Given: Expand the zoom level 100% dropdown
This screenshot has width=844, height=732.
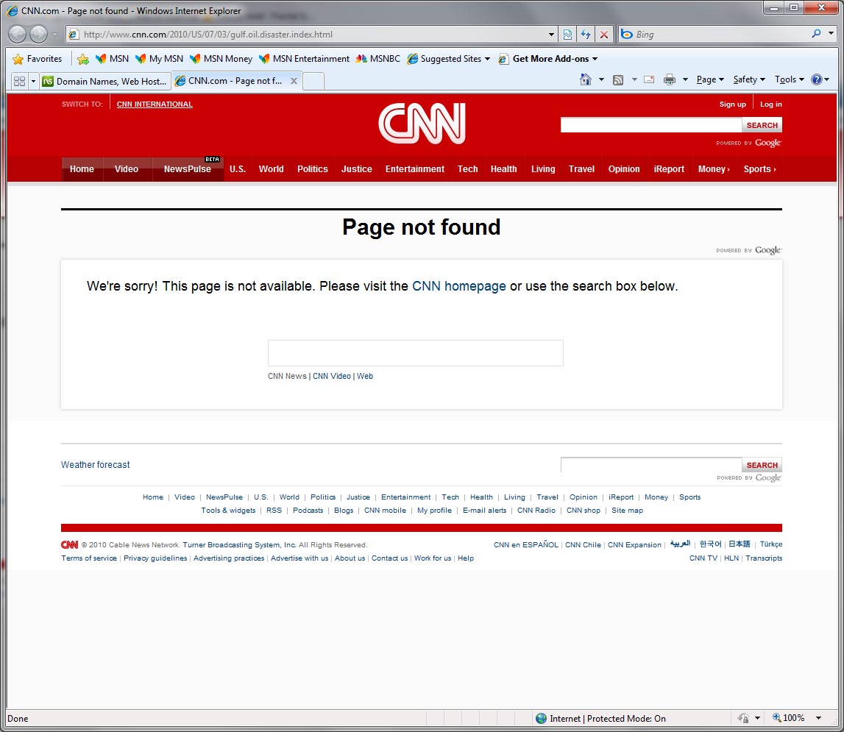Looking at the screenshot, I should tap(819, 718).
